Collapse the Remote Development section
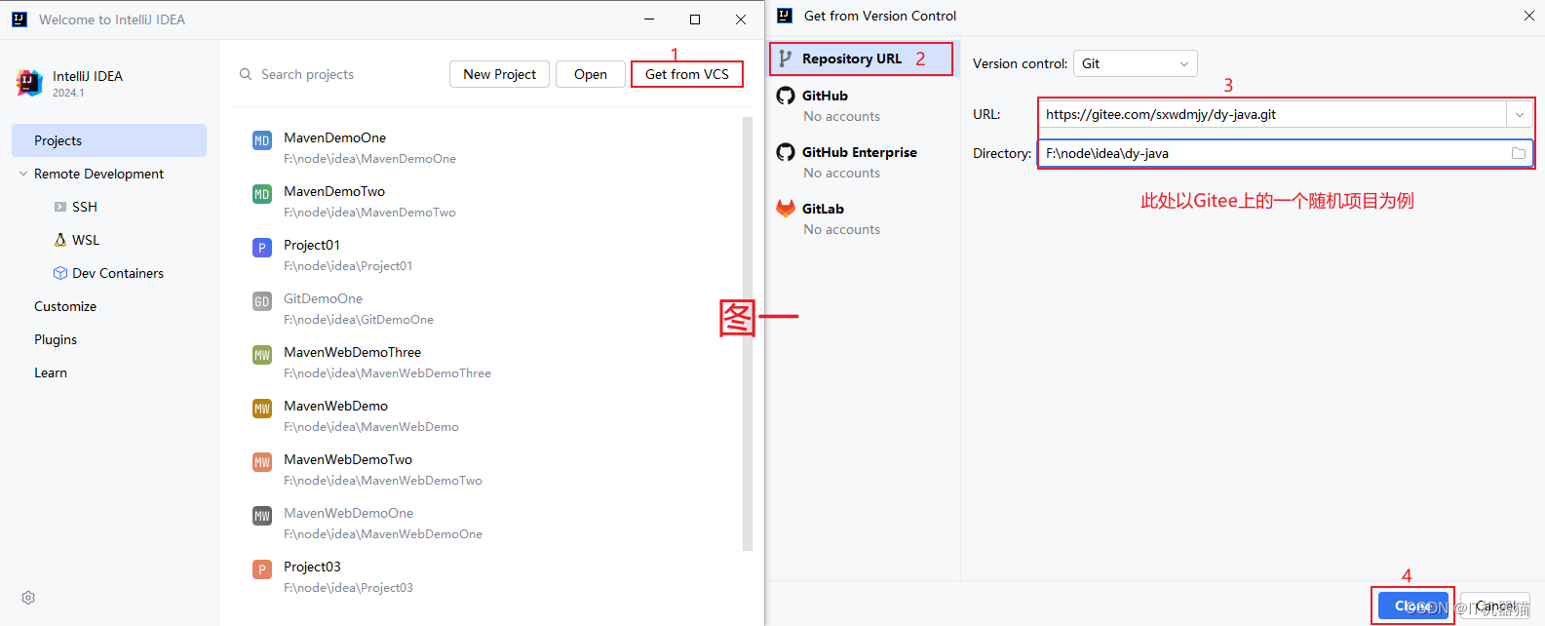The image size is (1545, 626). click(23, 174)
